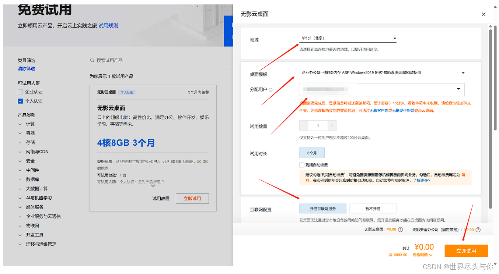
Task: Click the trial quantity number field
Action: click(318, 125)
